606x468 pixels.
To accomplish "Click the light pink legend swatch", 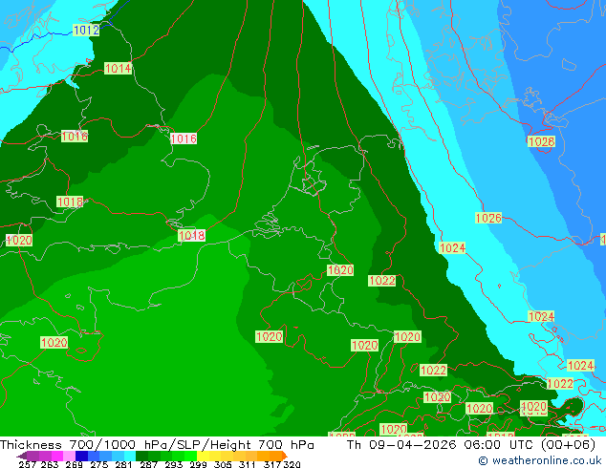I will point(70,456).
